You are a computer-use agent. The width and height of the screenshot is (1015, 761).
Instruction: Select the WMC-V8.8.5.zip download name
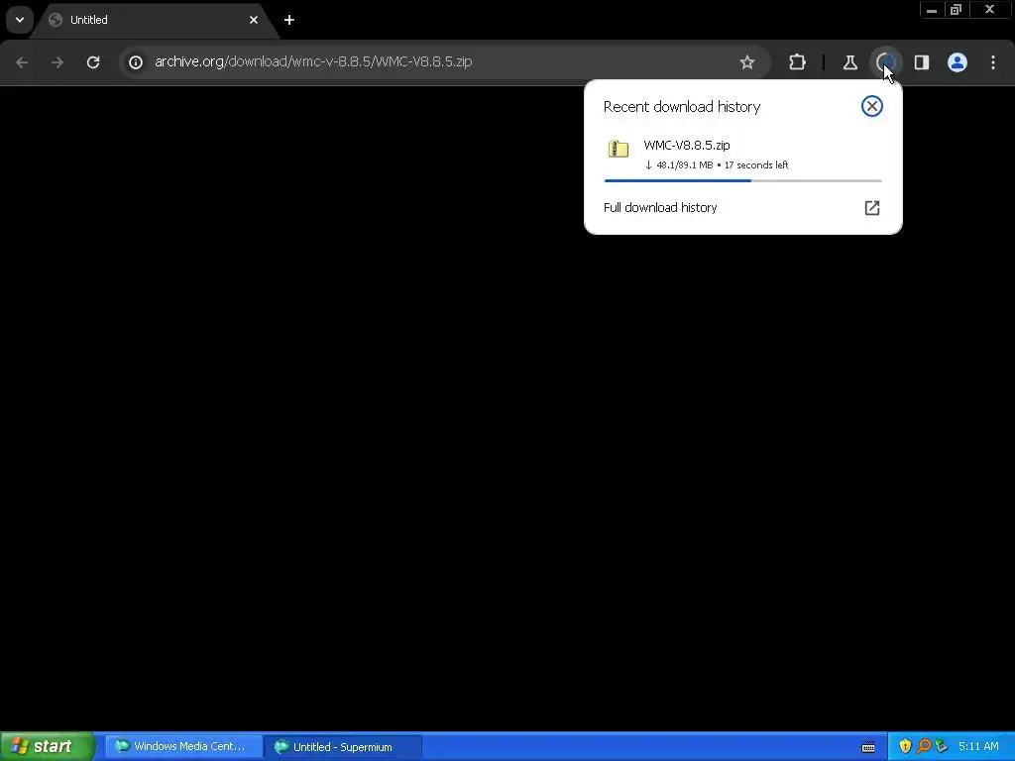(x=687, y=145)
